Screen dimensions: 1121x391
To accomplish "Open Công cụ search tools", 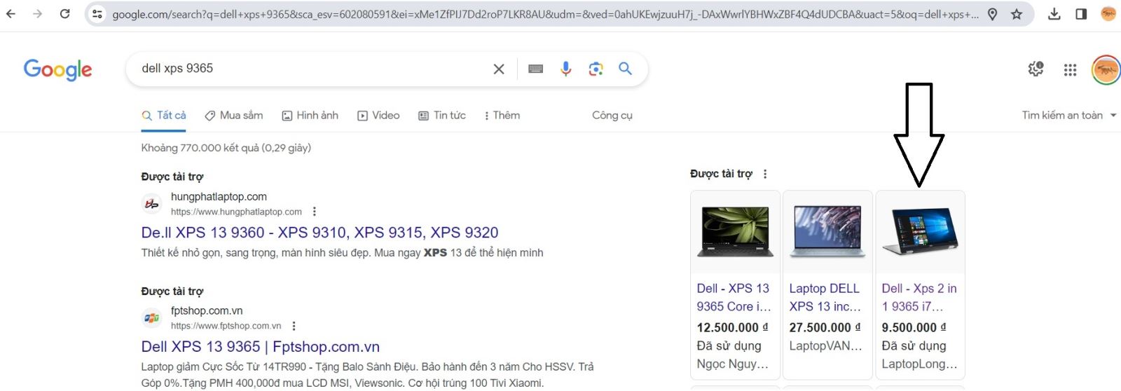I will [612, 116].
